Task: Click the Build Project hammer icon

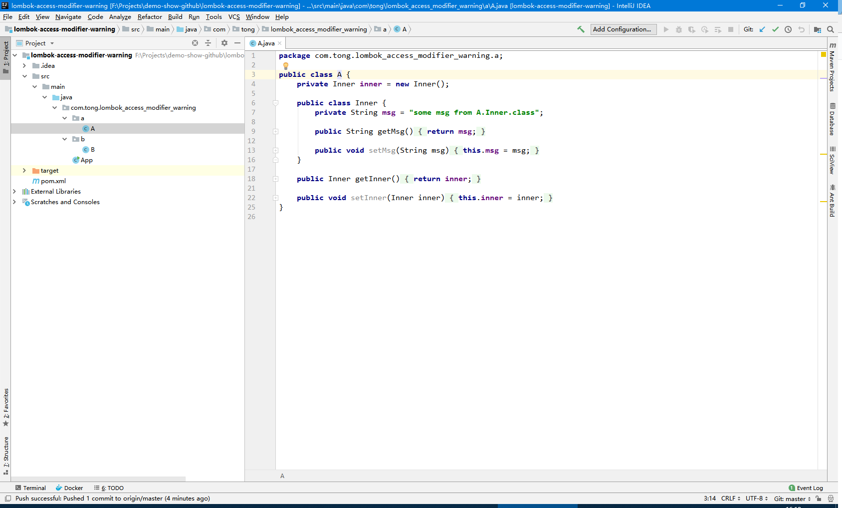Action: (581, 29)
